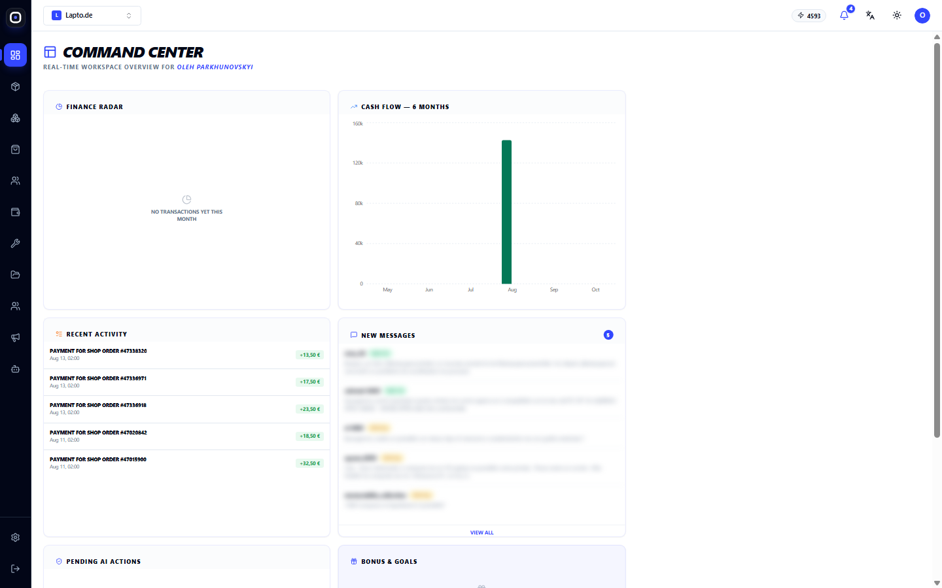
Task: Toggle the light/dark theme sun icon
Action: point(897,15)
